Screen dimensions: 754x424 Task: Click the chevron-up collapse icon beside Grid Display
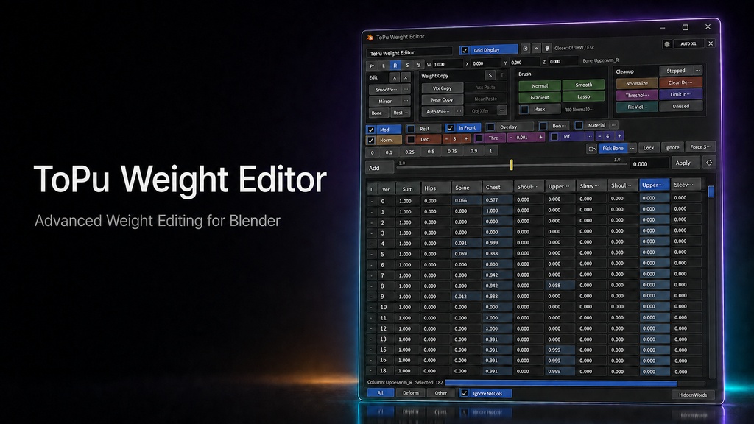click(536, 49)
